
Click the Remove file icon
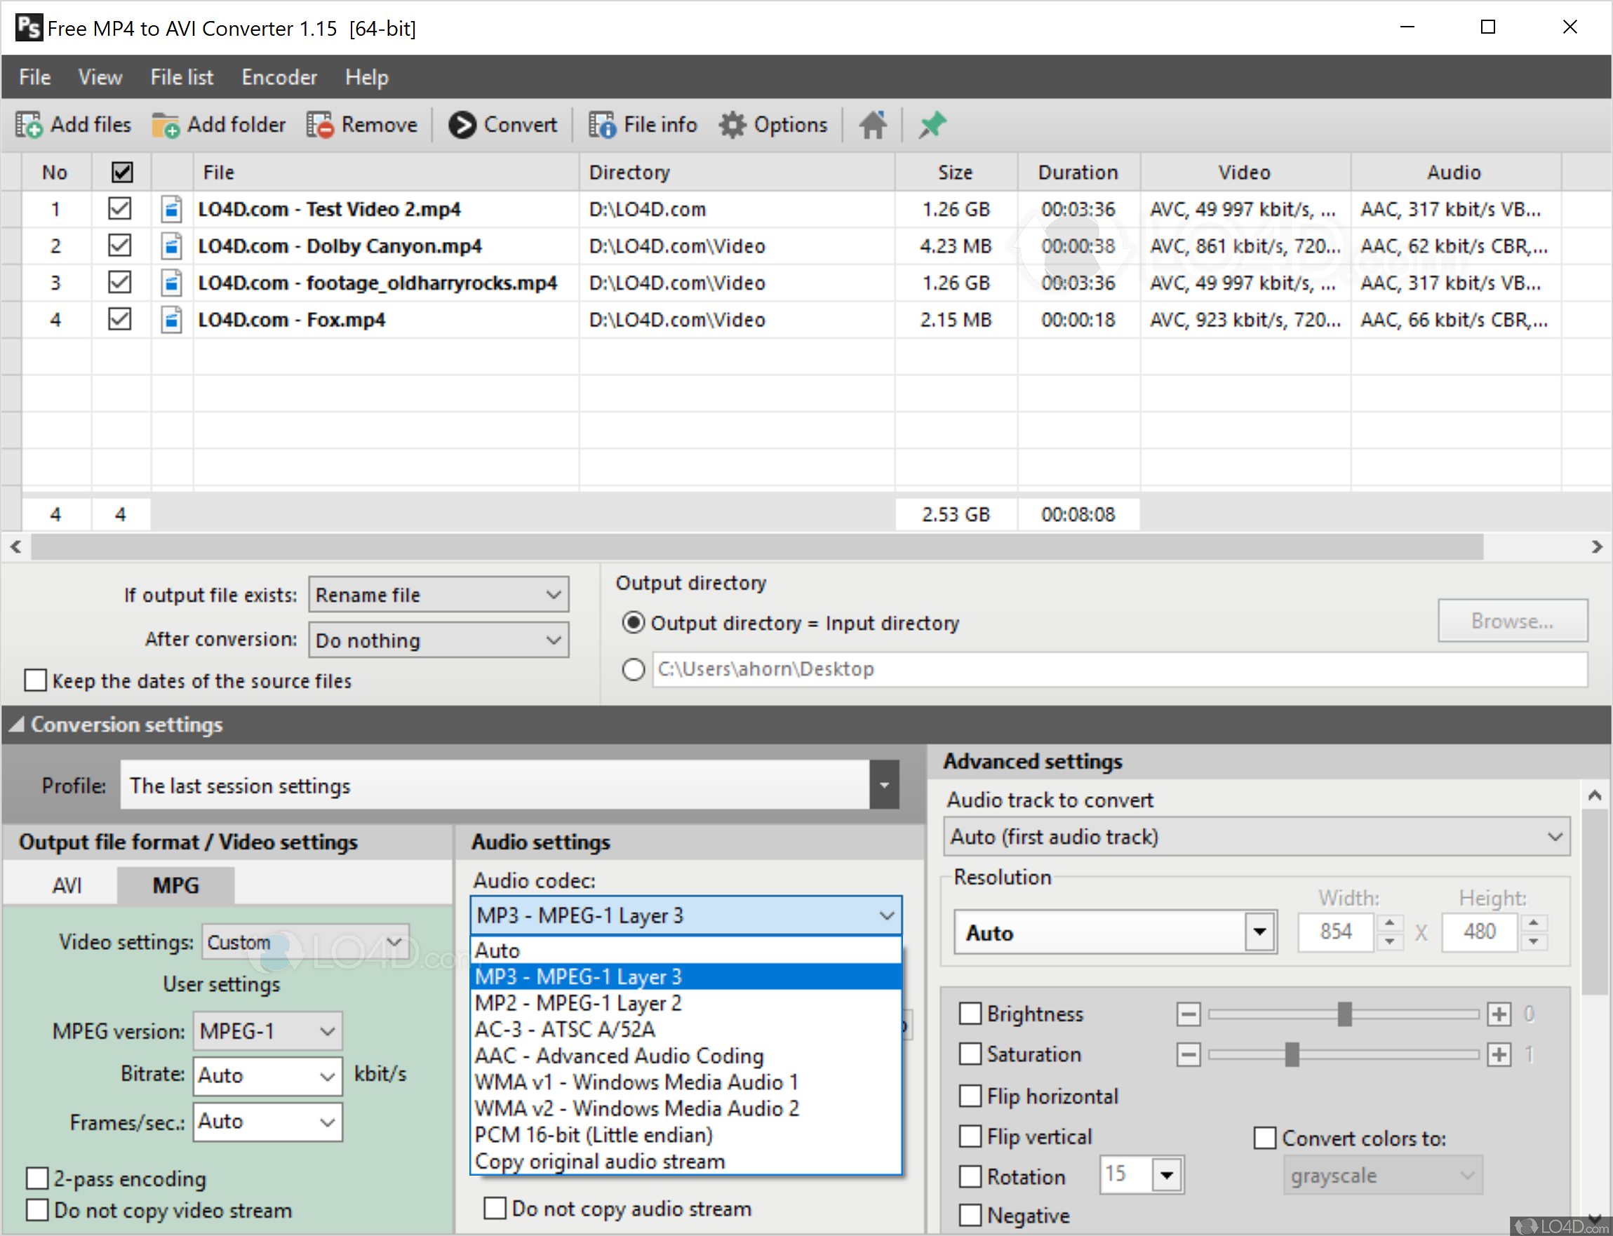[x=320, y=125]
